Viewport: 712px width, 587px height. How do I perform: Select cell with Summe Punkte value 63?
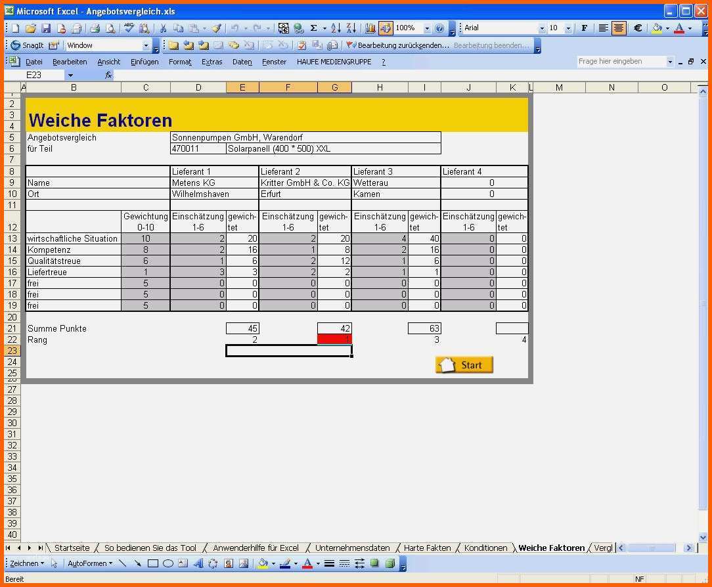[424, 328]
